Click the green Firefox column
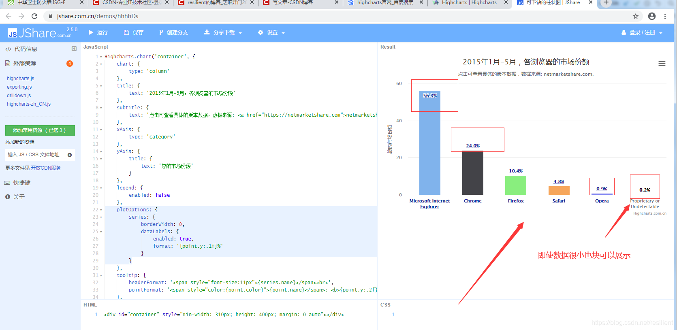This screenshot has width=677, height=330. [x=516, y=185]
